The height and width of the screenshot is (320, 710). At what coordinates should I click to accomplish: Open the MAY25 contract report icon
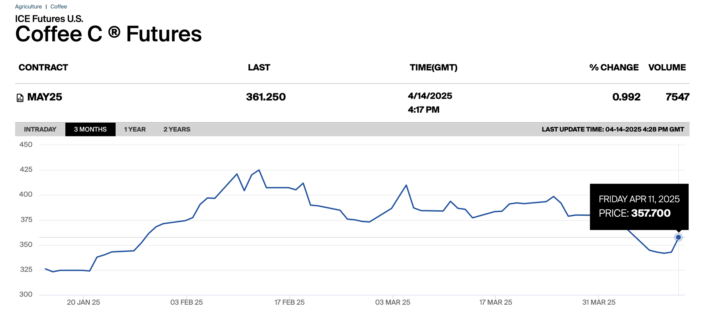20,98
